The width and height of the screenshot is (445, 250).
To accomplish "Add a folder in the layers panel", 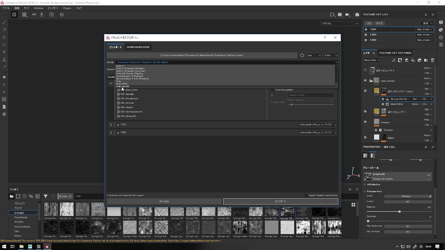I will (x=426, y=60).
